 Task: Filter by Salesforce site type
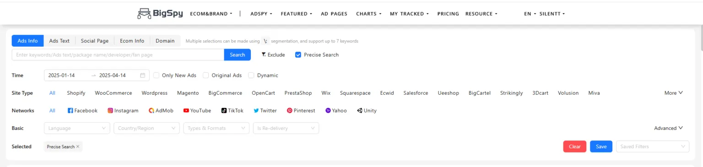tap(416, 93)
